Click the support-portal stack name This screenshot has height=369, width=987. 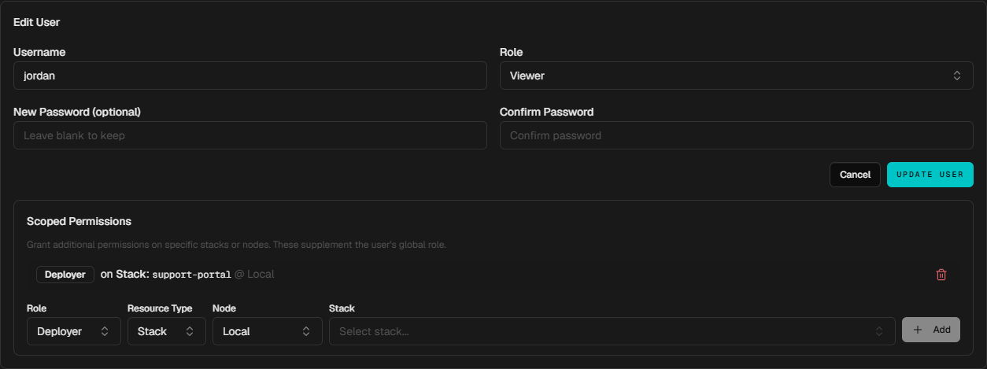(191, 275)
